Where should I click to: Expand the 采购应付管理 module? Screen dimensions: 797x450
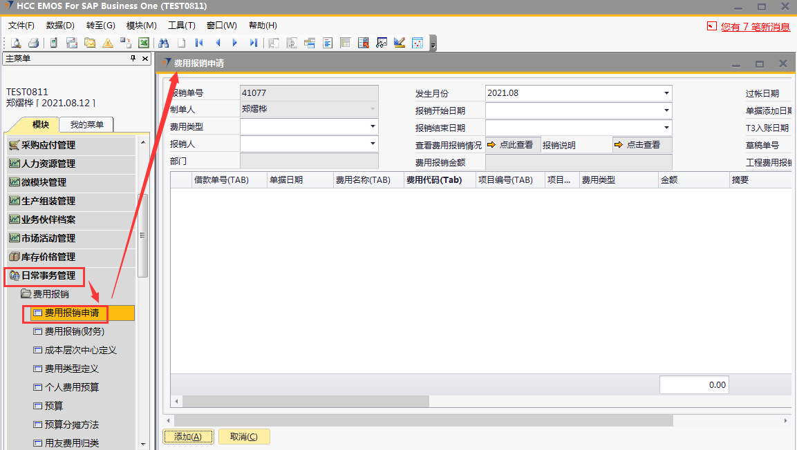tap(48, 145)
